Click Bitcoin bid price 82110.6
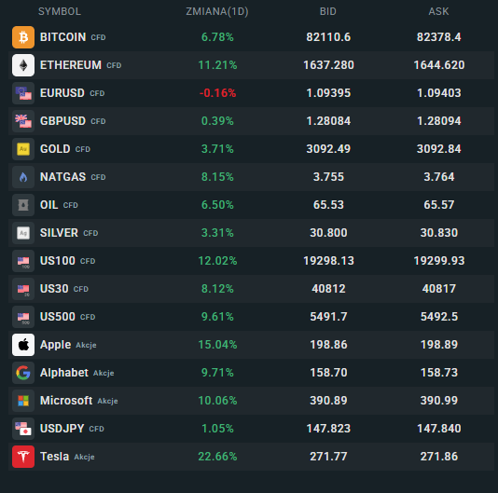The height and width of the screenshot is (493, 498). point(328,37)
